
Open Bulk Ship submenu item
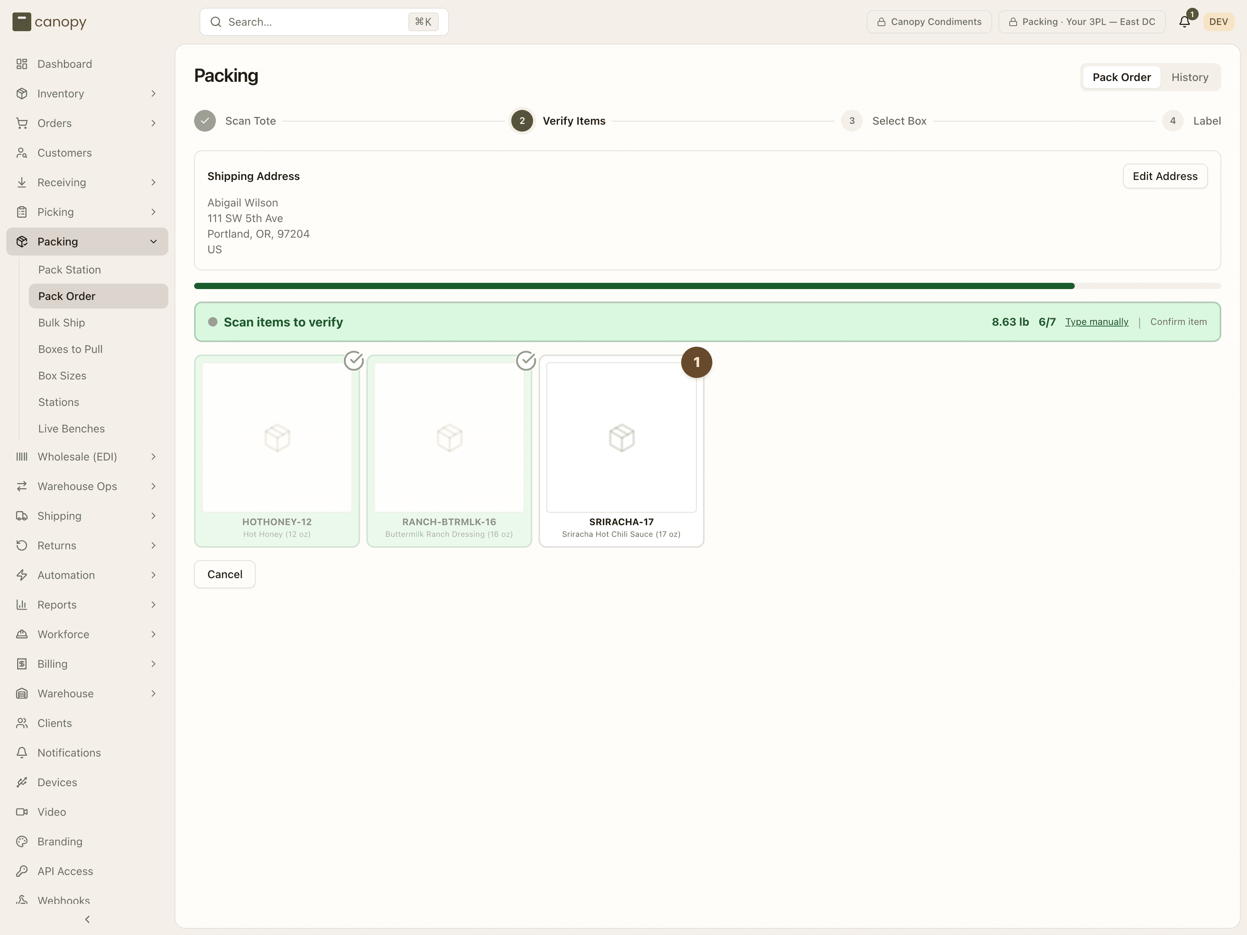click(x=98, y=322)
